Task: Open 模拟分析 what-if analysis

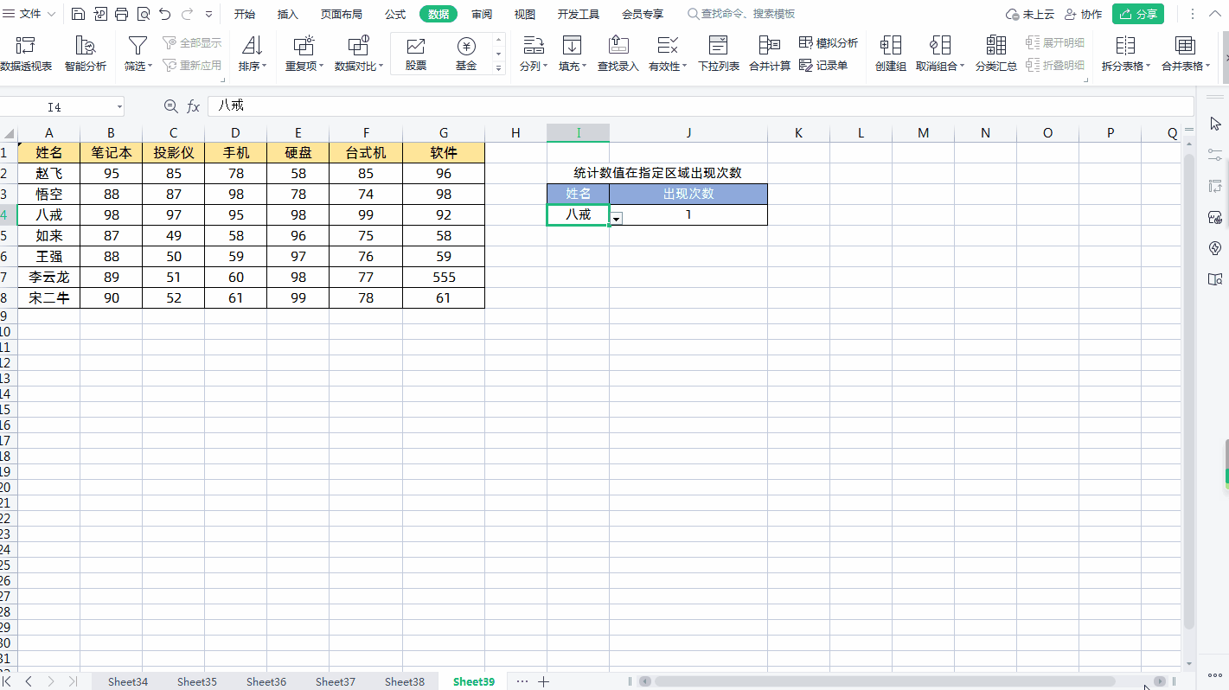Action: coord(829,42)
